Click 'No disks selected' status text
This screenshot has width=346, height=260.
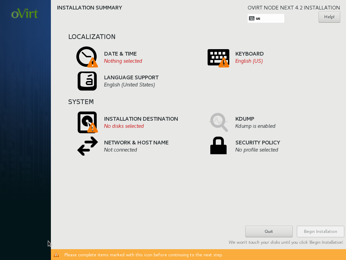coord(124,126)
